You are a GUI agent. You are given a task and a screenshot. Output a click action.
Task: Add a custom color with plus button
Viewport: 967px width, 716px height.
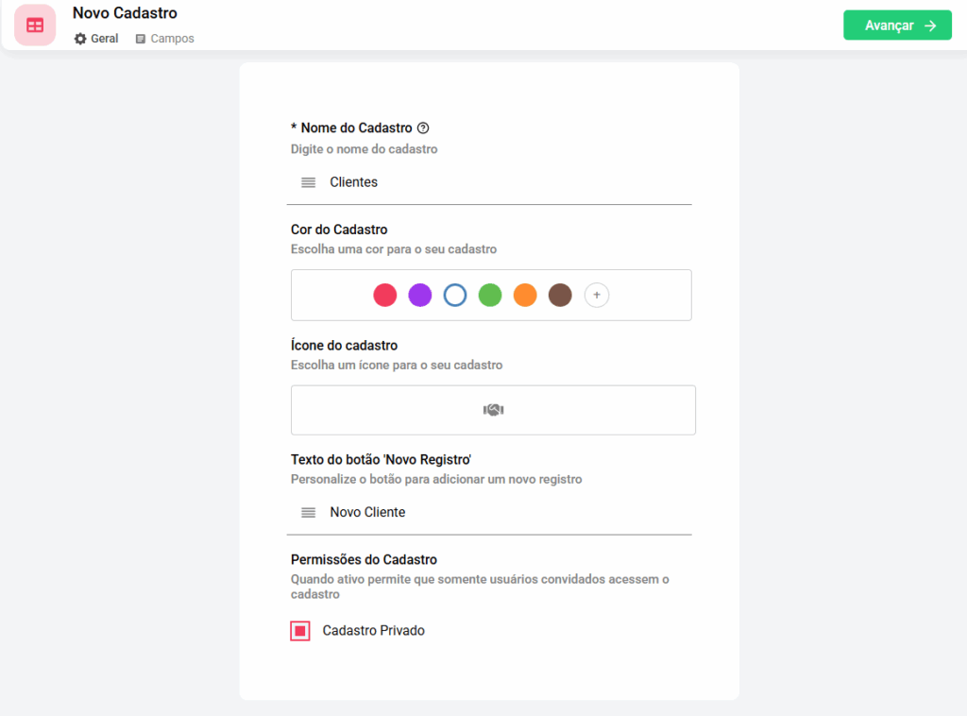(x=597, y=296)
